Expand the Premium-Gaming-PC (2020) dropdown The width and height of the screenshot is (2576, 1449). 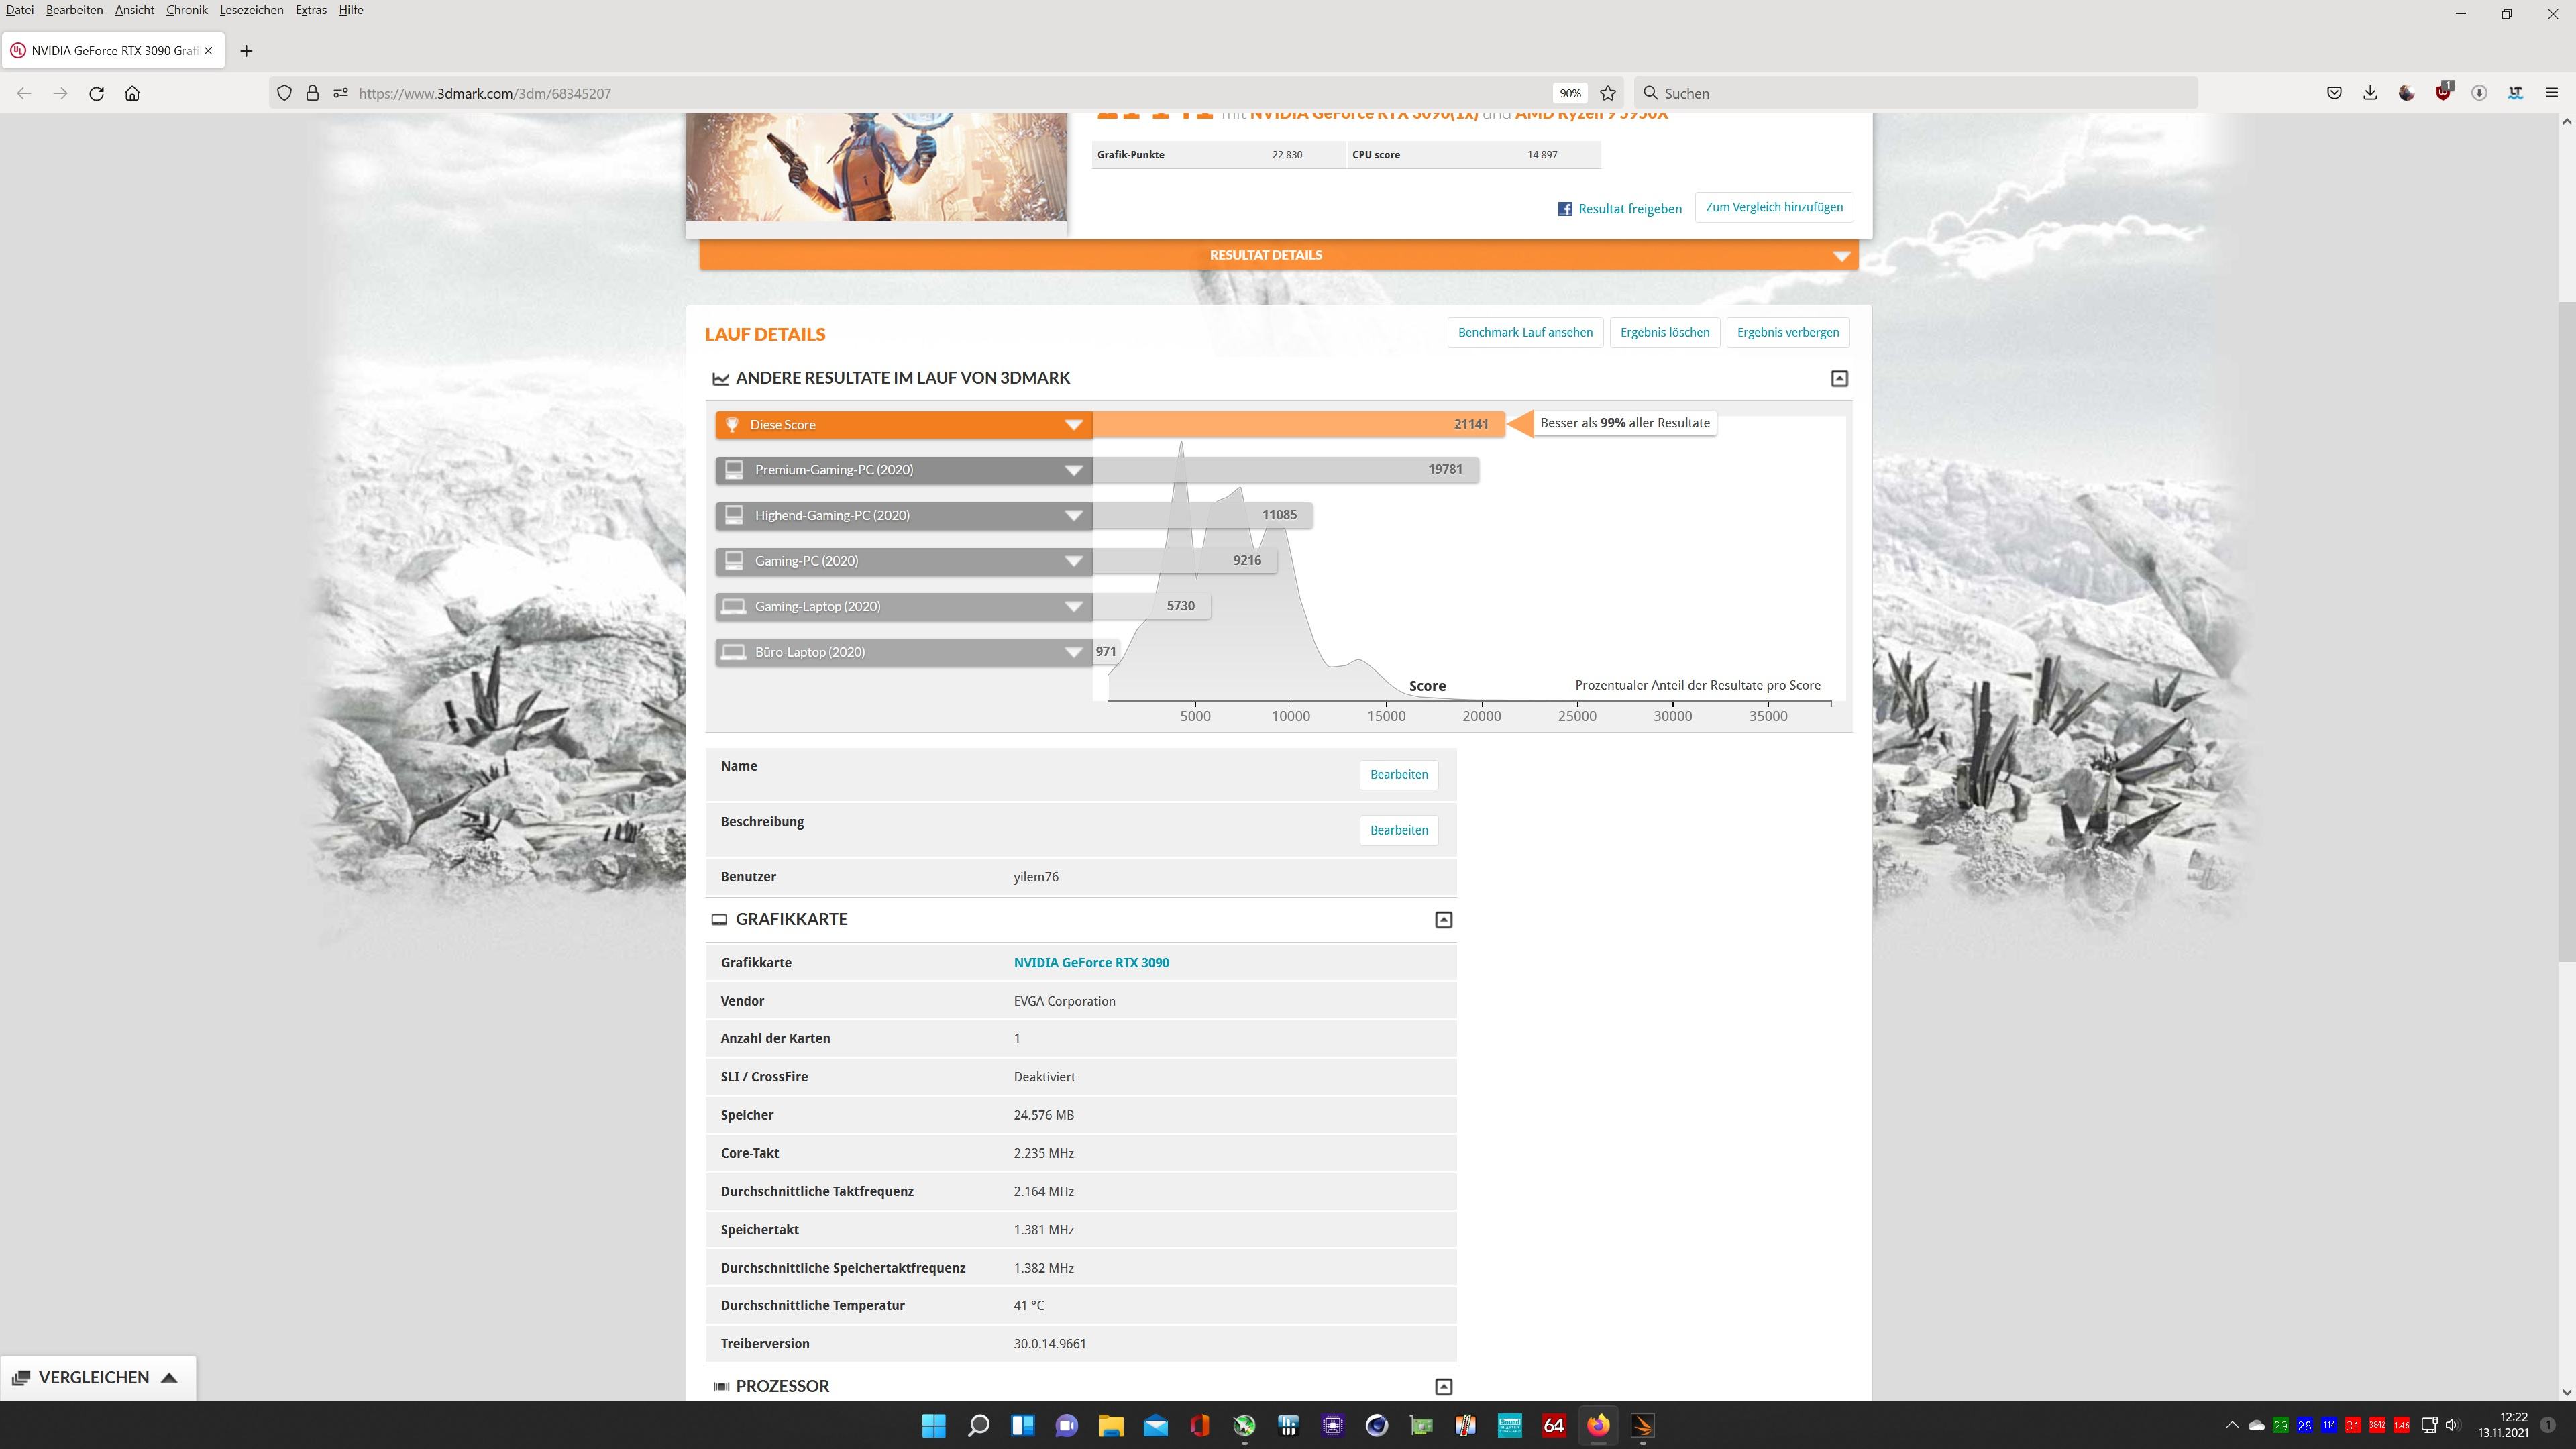pyautogui.click(x=1073, y=470)
